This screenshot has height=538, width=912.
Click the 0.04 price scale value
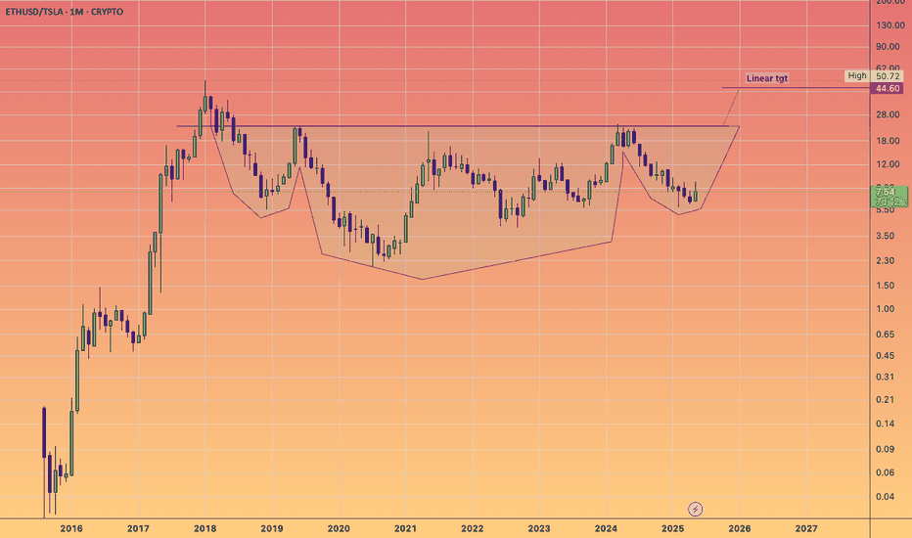(x=886, y=496)
